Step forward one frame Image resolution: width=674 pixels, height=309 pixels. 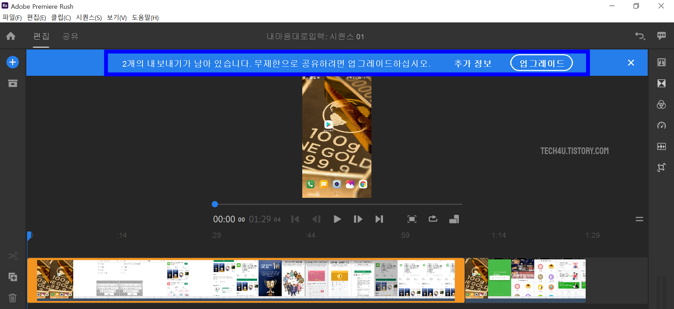click(x=358, y=219)
